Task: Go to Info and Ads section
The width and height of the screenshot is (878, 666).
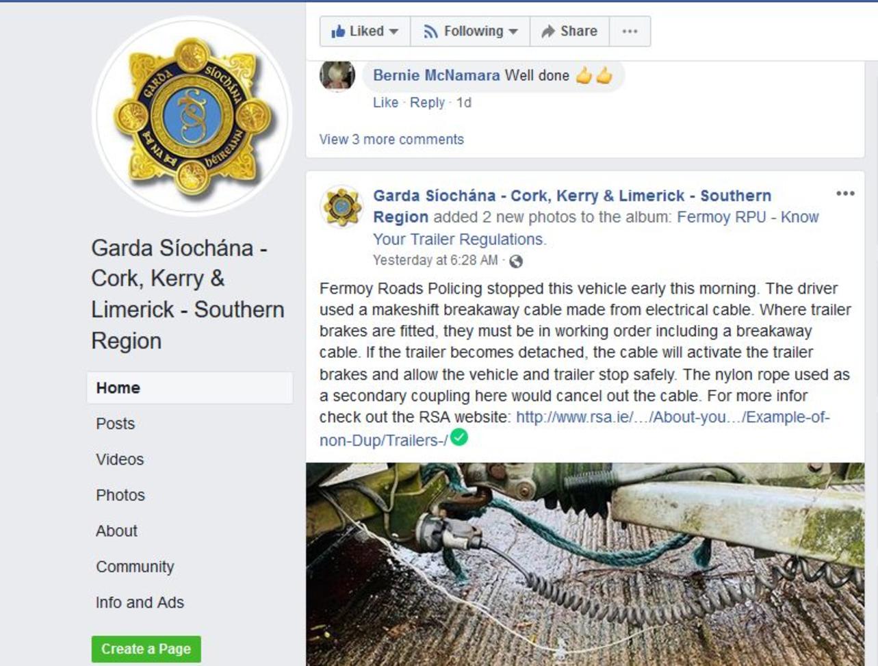Action: [140, 602]
